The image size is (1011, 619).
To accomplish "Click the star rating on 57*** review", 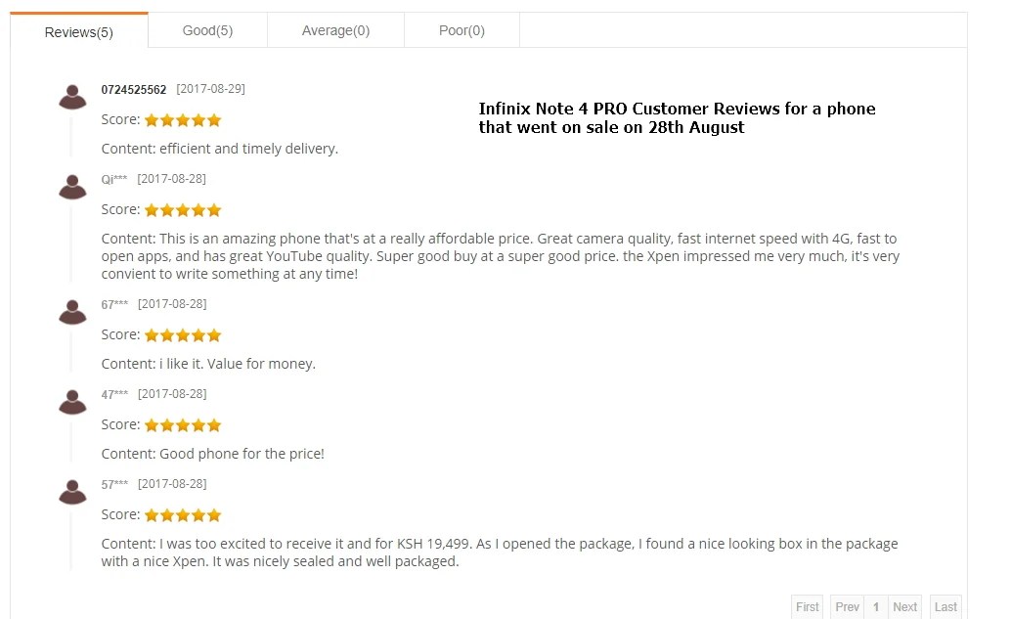I will [x=183, y=515].
